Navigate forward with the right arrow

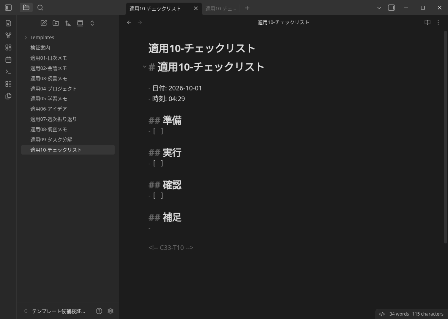tap(140, 22)
